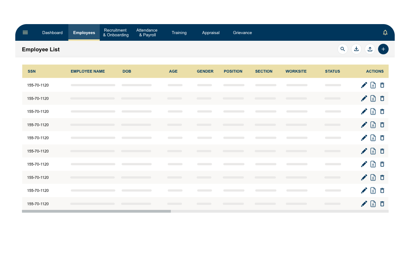Navigate to the Grievance tab
The height and width of the screenshot is (261, 410).
[242, 33]
